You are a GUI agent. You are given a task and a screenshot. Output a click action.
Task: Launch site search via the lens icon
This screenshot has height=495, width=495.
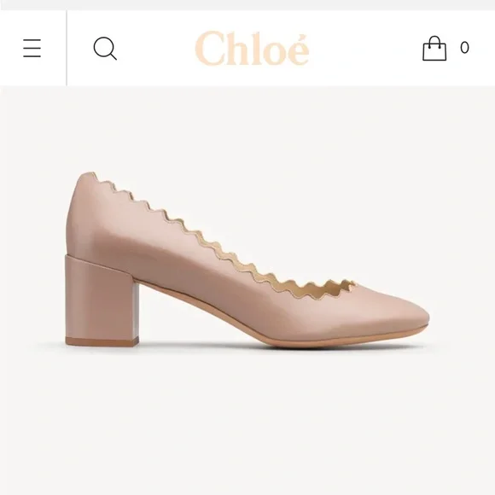click(x=105, y=49)
